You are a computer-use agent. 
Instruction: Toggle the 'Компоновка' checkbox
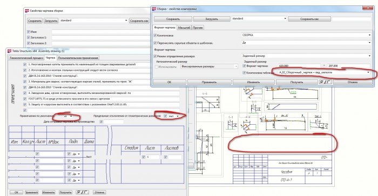point(155,36)
